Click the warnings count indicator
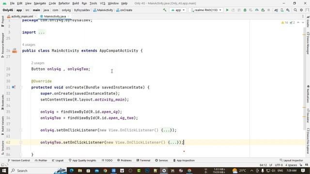310x174 pixels. (x=285, y=23)
